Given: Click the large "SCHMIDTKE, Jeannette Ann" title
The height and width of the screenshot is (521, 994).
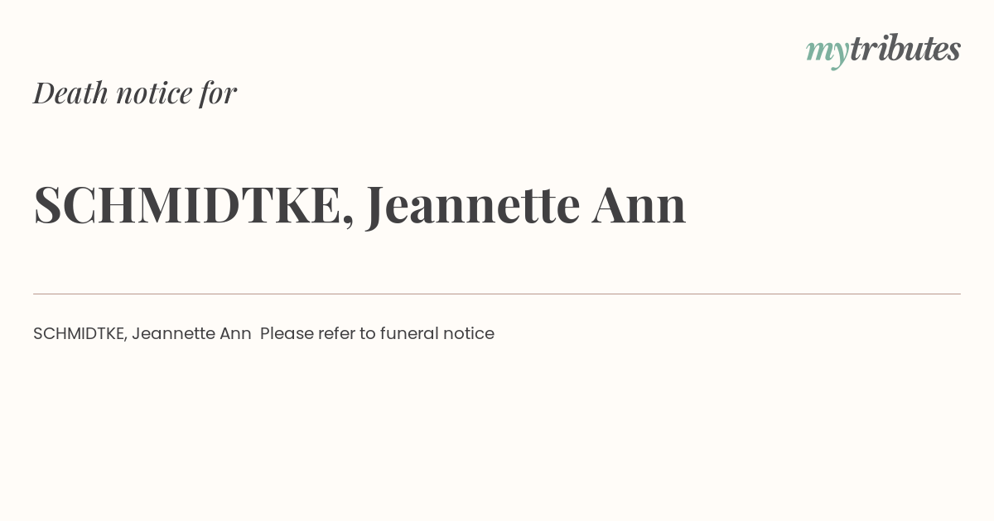Looking at the screenshot, I should click(x=359, y=205).
